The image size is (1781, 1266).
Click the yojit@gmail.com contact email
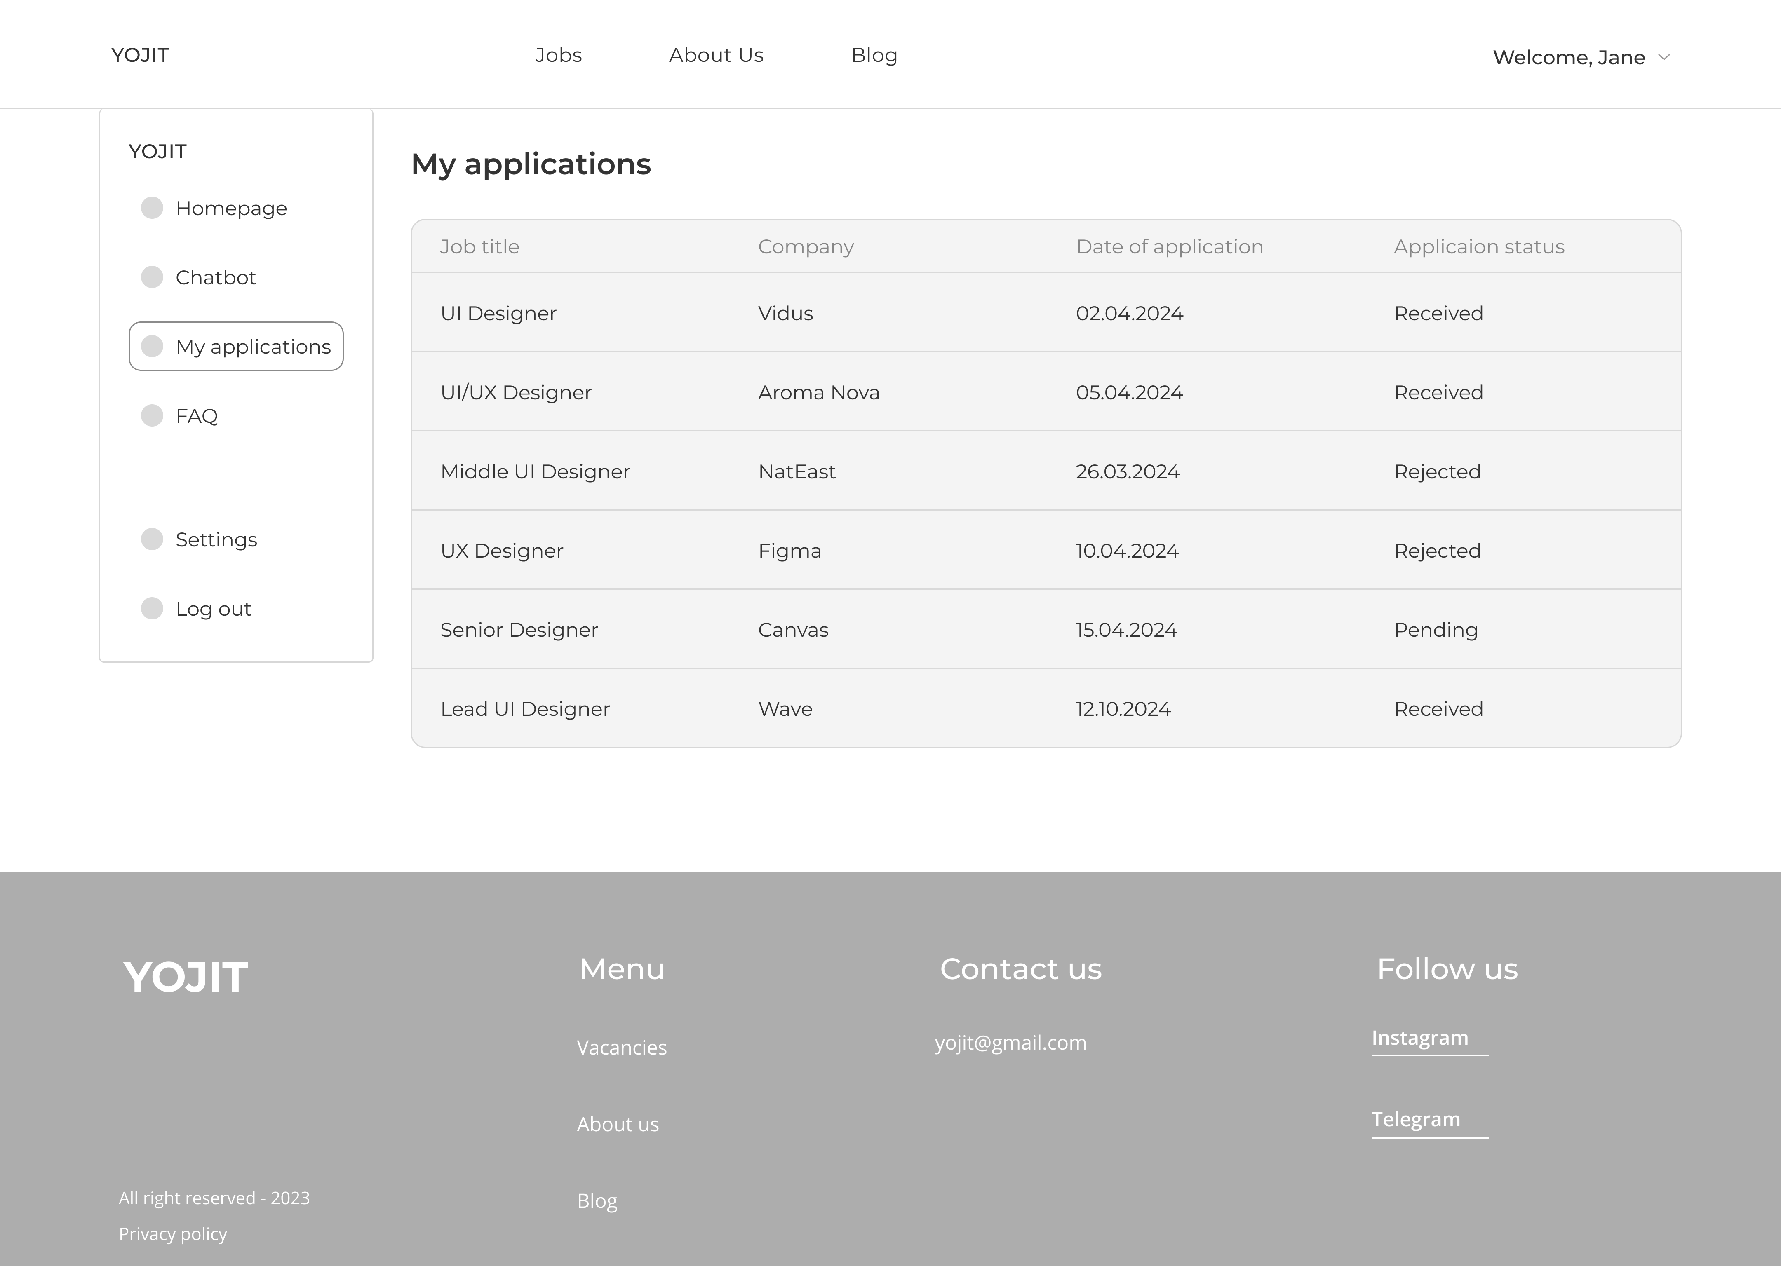coord(1010,1043)
